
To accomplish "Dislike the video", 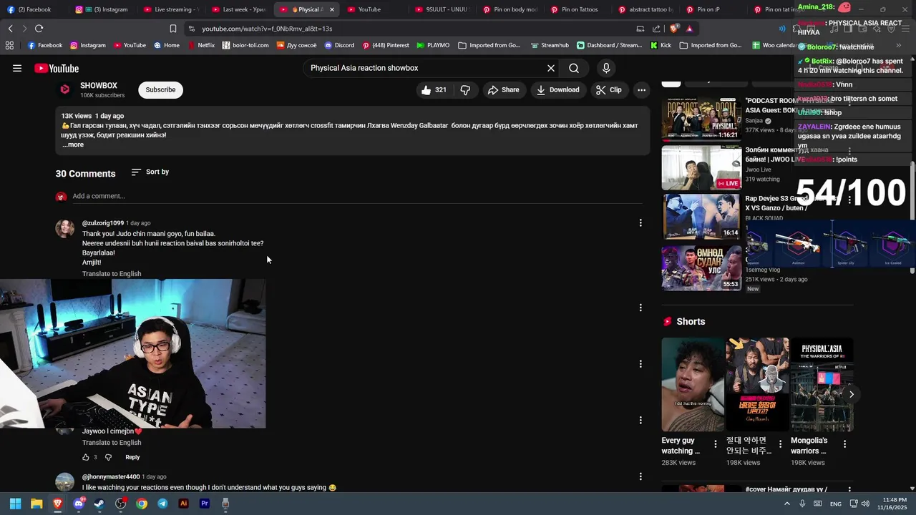I will click(465, 90).
